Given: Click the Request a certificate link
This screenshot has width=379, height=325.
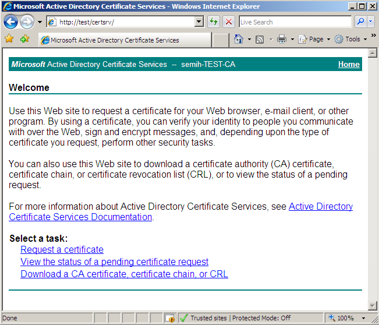Looking at the screenshot, I should (62, 249).
